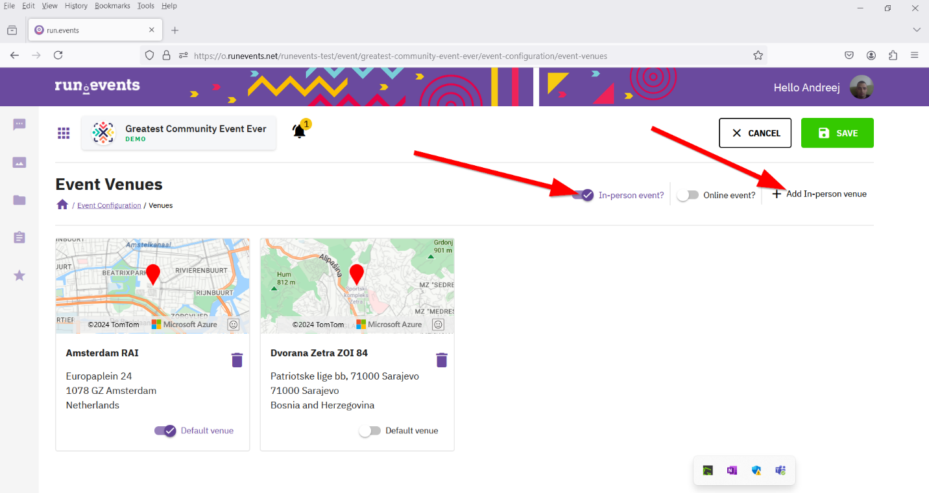Open the green terminal-style tray icon
The width and height of the screenshot is (929, 493).
(708, 470)
